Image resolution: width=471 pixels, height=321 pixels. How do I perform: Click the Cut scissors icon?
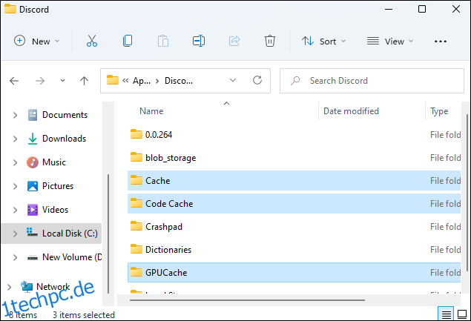click(92, 41)
